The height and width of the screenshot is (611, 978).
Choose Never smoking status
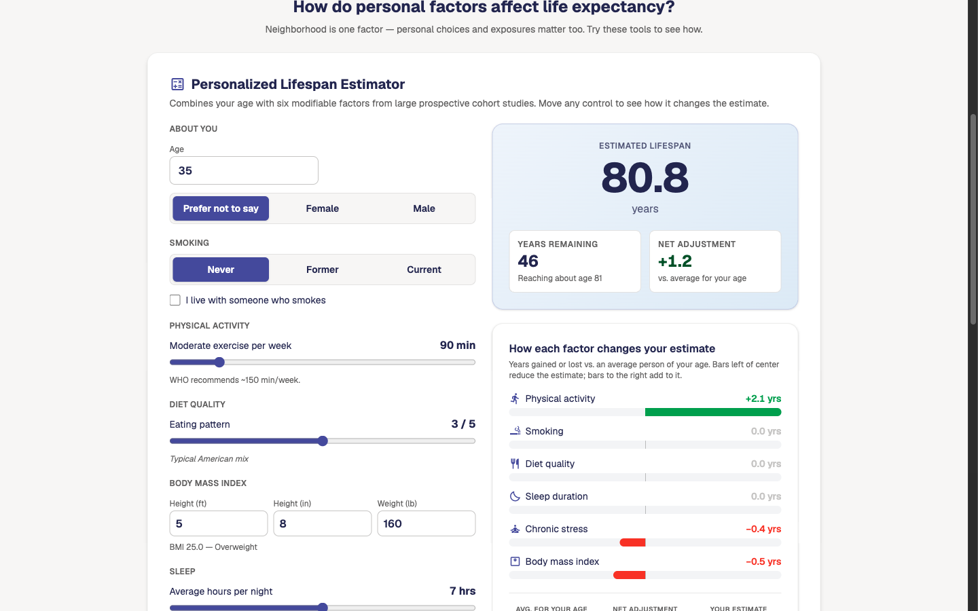coord(221,270)
